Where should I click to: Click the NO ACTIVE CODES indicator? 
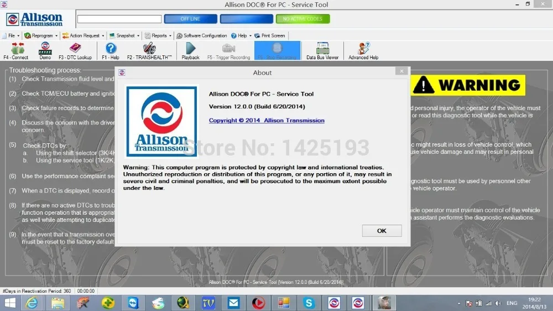point(302,19)
